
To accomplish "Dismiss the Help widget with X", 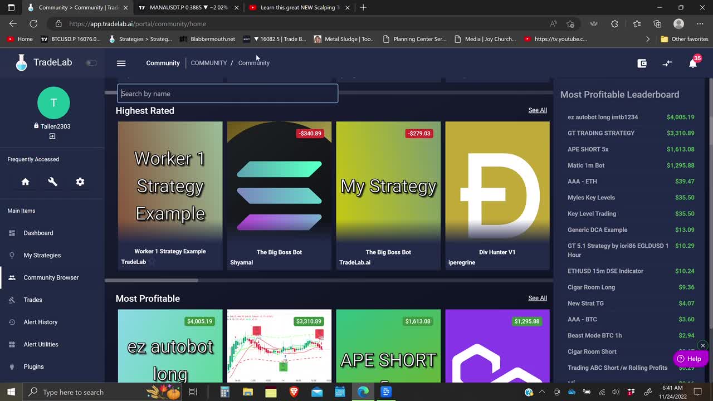I will (703, 346).
